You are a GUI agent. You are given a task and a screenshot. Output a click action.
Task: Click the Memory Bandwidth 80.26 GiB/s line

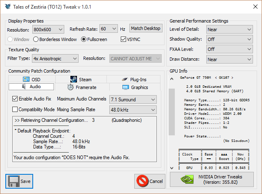pos(215,109)
